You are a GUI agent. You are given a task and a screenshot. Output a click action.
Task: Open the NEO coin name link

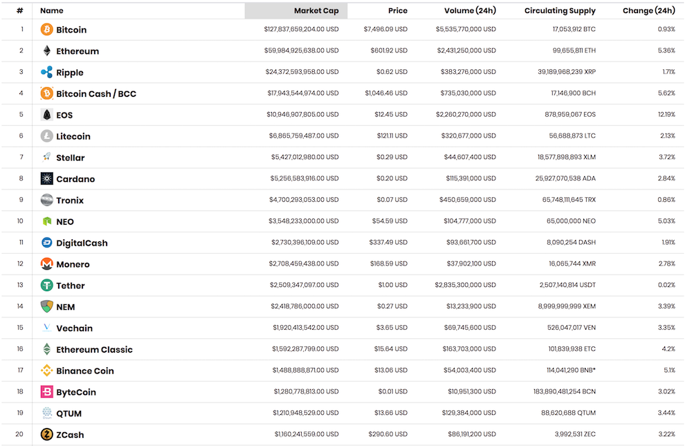65,221
